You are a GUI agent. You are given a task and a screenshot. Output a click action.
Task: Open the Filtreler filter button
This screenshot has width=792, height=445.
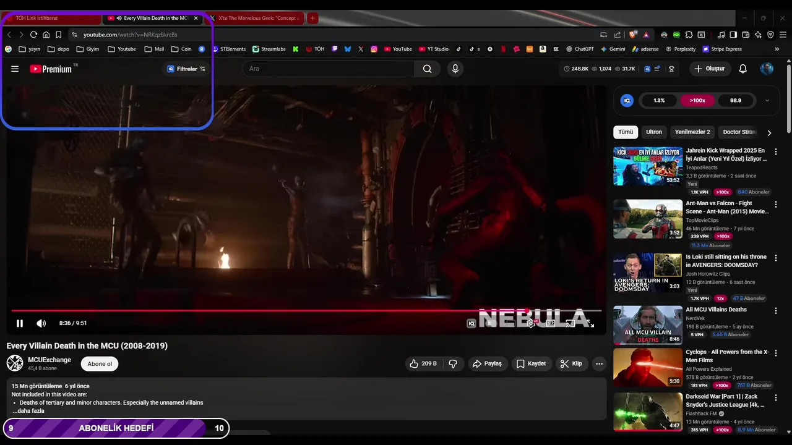click(x=186, y=69)
